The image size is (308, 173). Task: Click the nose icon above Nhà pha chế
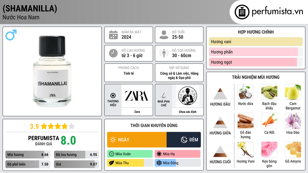pos(163,96)
